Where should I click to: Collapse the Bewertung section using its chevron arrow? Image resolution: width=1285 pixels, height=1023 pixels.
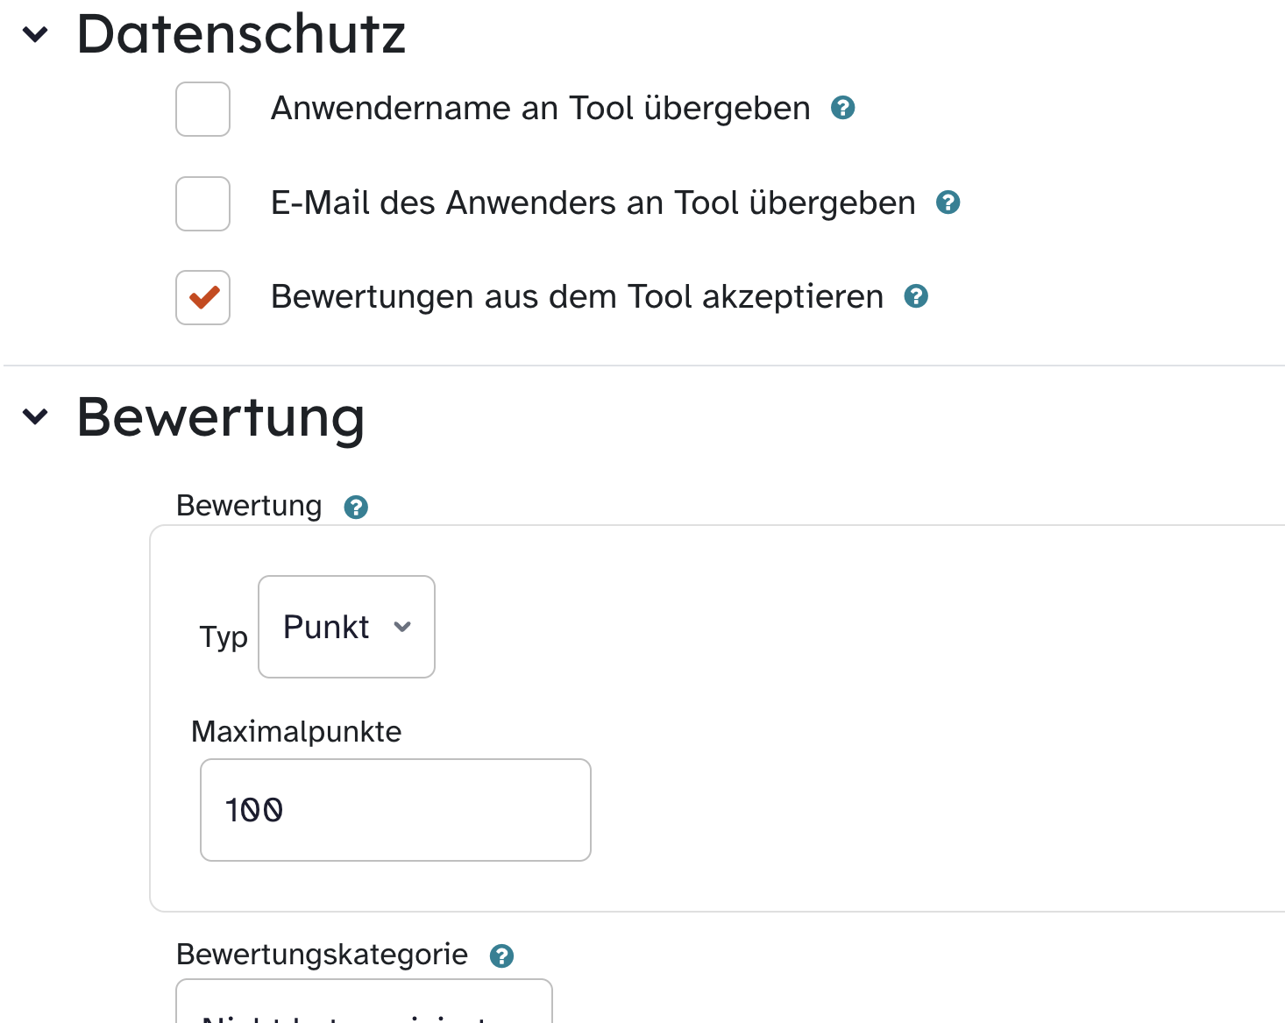[35, 416]
